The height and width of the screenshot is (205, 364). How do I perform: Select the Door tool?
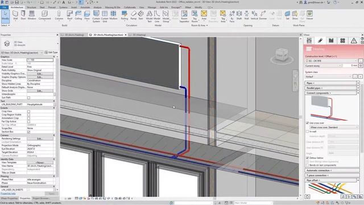(23, 15)
